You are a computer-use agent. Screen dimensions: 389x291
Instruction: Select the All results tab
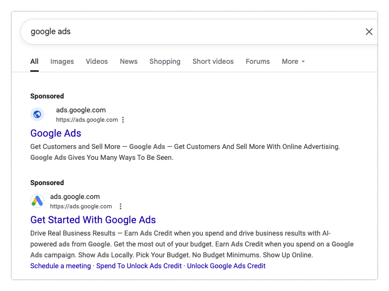click(x=34, y=61)
